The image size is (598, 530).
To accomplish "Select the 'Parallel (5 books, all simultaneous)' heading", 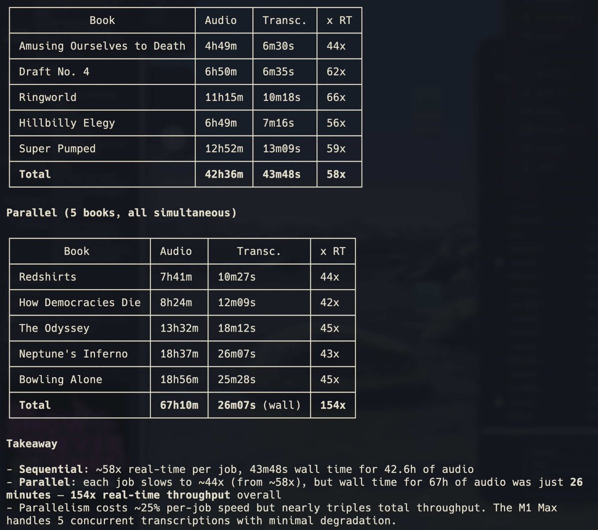I will point(121,213).
